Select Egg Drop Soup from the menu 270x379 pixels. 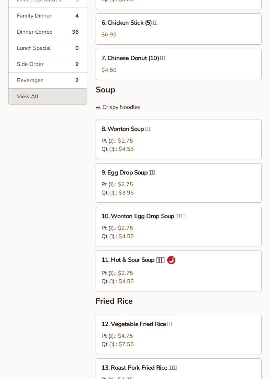[x=128, y=172]
